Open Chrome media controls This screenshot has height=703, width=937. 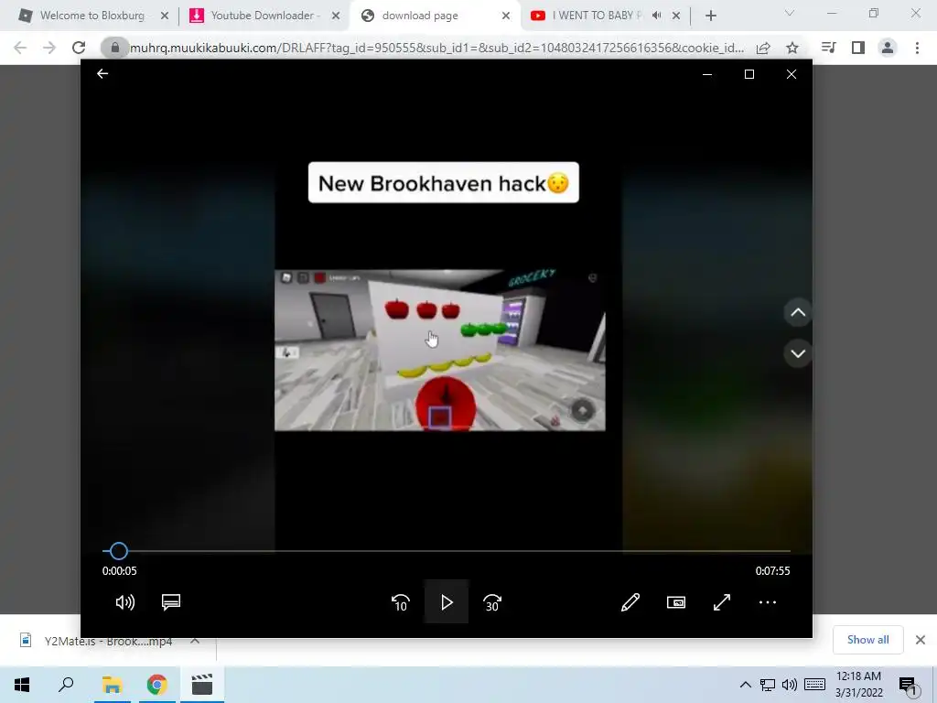828,48
